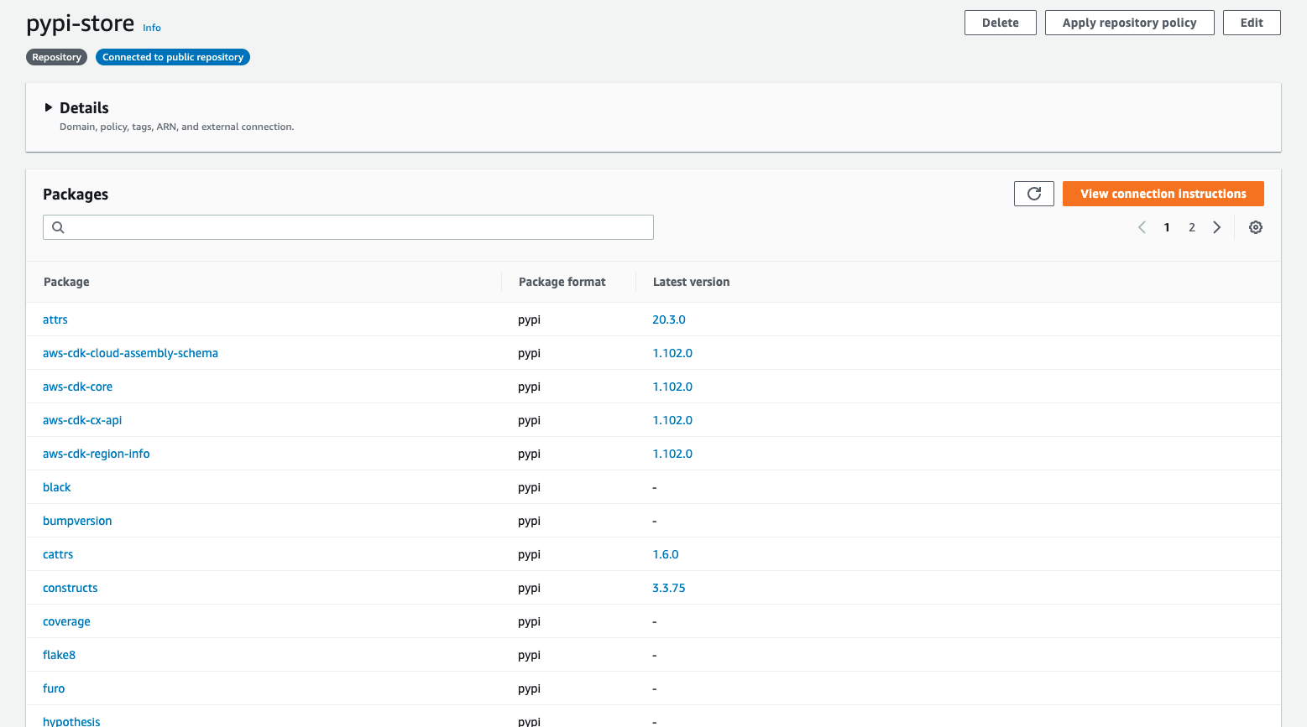This screenshot has width=1307, height=727.
Task: Open version 1.102.0 of aws-cdk-region-info
Action: pyautogui.click(x=672, y=454)
